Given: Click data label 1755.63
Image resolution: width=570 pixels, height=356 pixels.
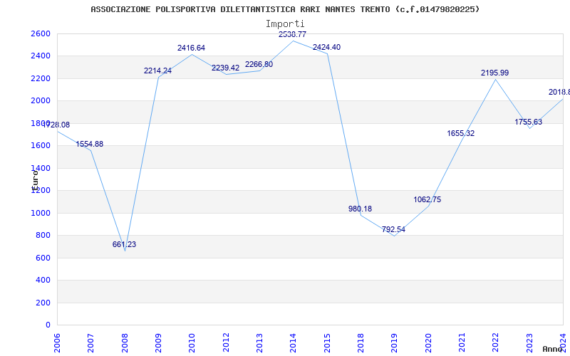Looking at the screenshot, I should tap(528, 122).
